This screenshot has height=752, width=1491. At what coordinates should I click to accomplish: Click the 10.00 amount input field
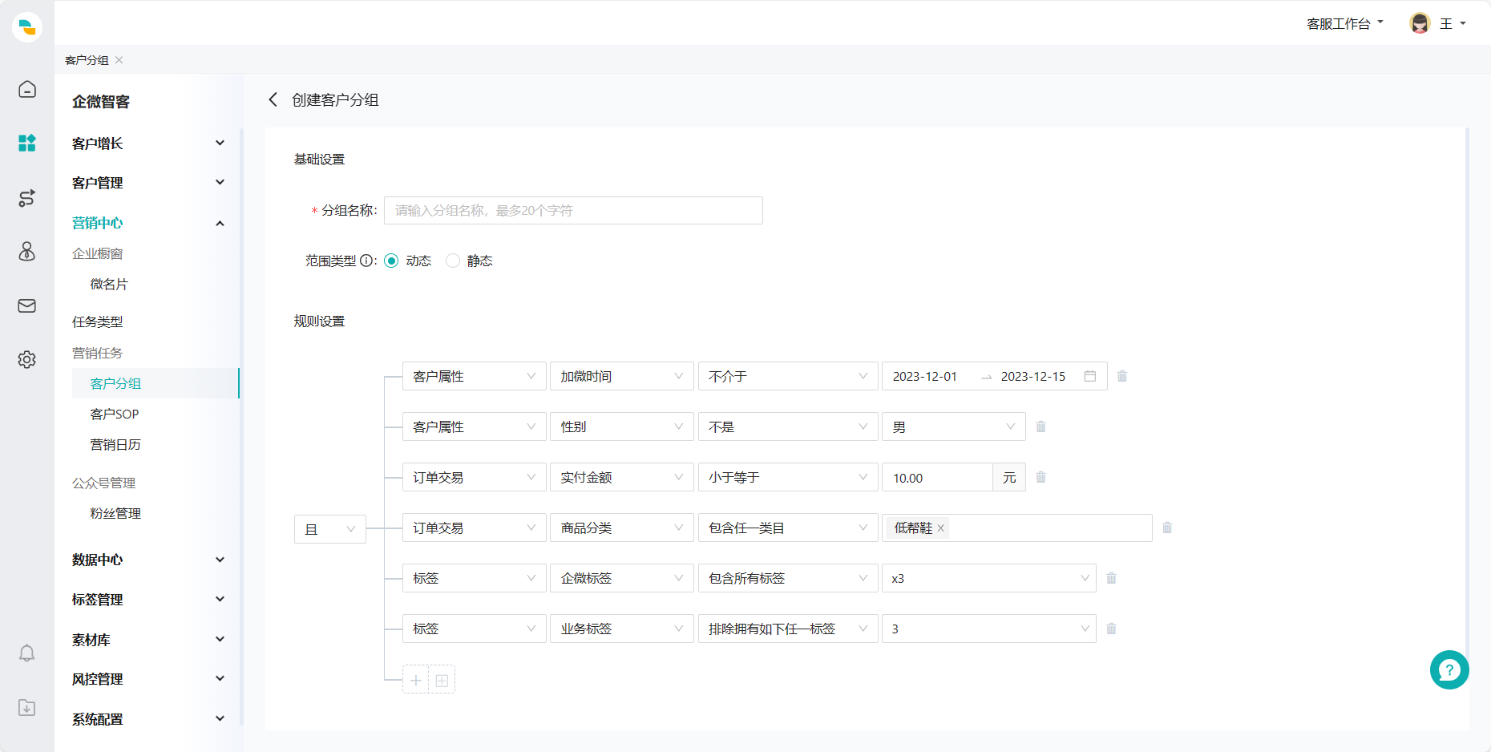[937, 477]
